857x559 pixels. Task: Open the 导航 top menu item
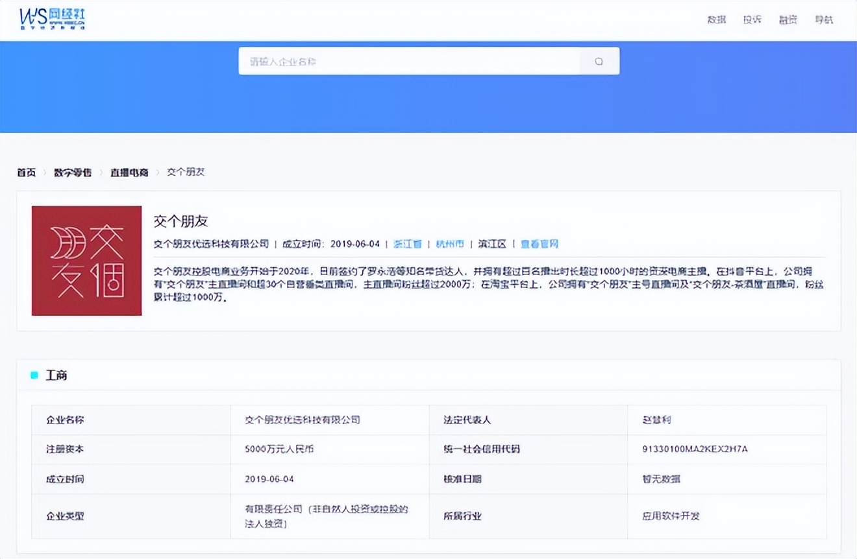[823, 20]
